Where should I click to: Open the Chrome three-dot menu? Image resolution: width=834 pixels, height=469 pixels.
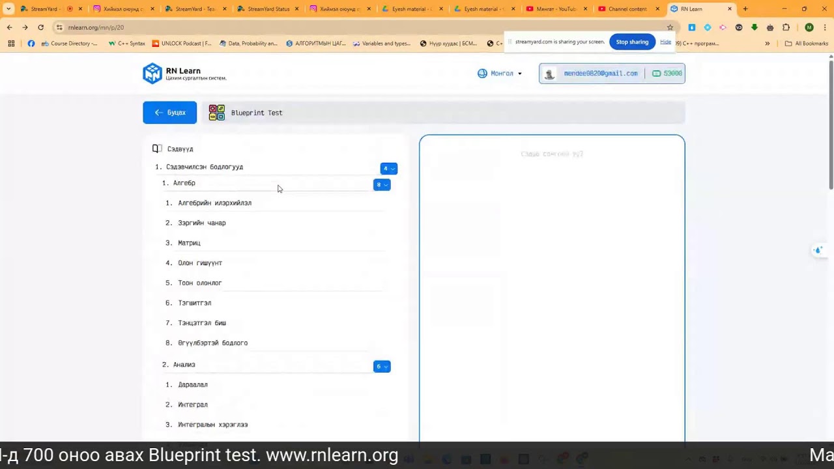(825, 27)
